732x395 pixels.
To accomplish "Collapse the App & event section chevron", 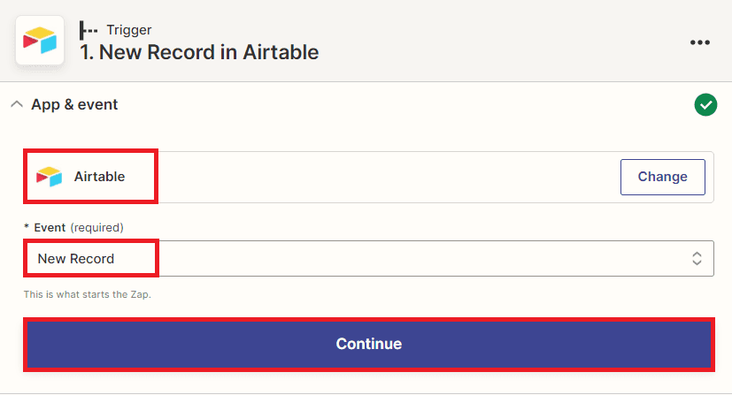I will click(x=16, y=104).
